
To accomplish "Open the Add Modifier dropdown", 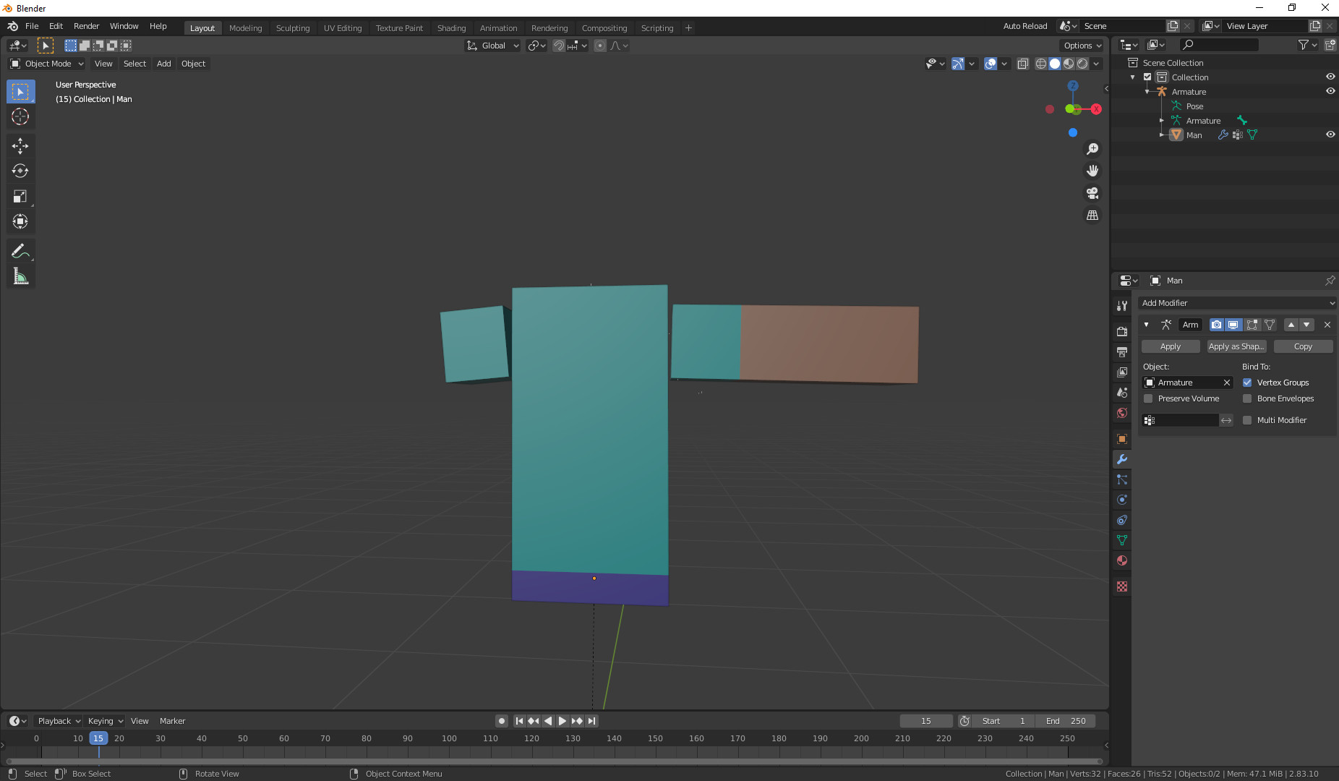I will (x=1236, y=303).
